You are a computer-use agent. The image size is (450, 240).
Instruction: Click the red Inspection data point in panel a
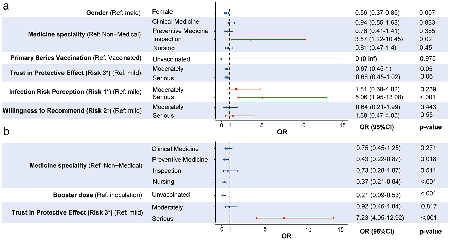tap(250, 40)
